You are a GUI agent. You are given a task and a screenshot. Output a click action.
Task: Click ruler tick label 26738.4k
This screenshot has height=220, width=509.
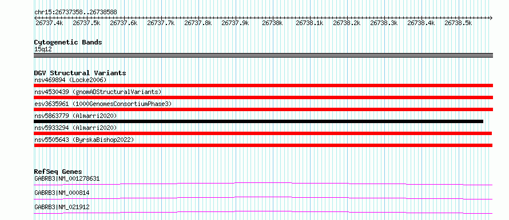coord(421,23)
